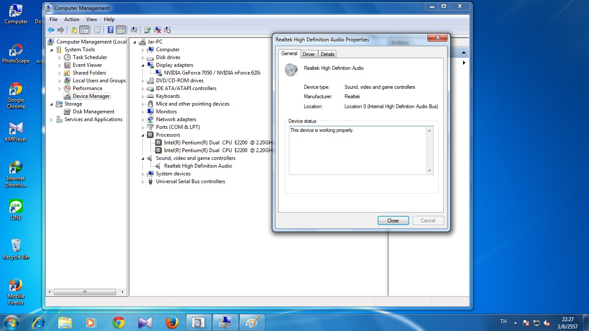Open the Action Center flag icon in the tray
Viewport: 589px width, 331px height.
point(526,323)
